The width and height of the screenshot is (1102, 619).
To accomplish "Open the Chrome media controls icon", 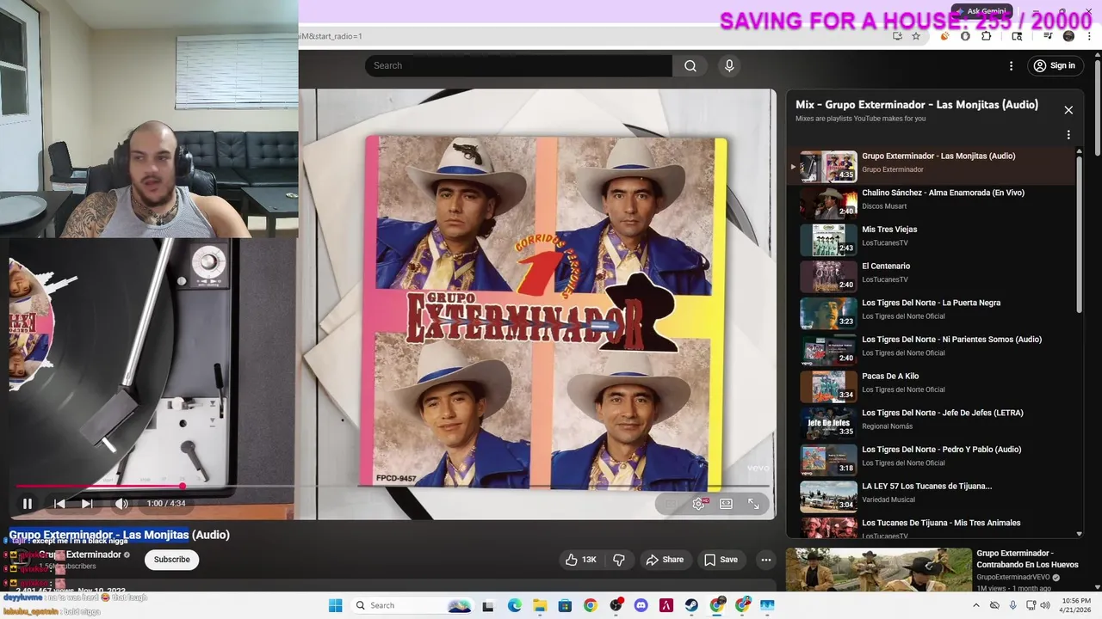I will coord(1048,36).
